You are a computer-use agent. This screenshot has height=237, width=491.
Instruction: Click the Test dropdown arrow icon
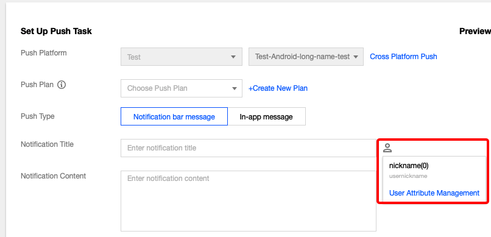(x=233, y=57)
